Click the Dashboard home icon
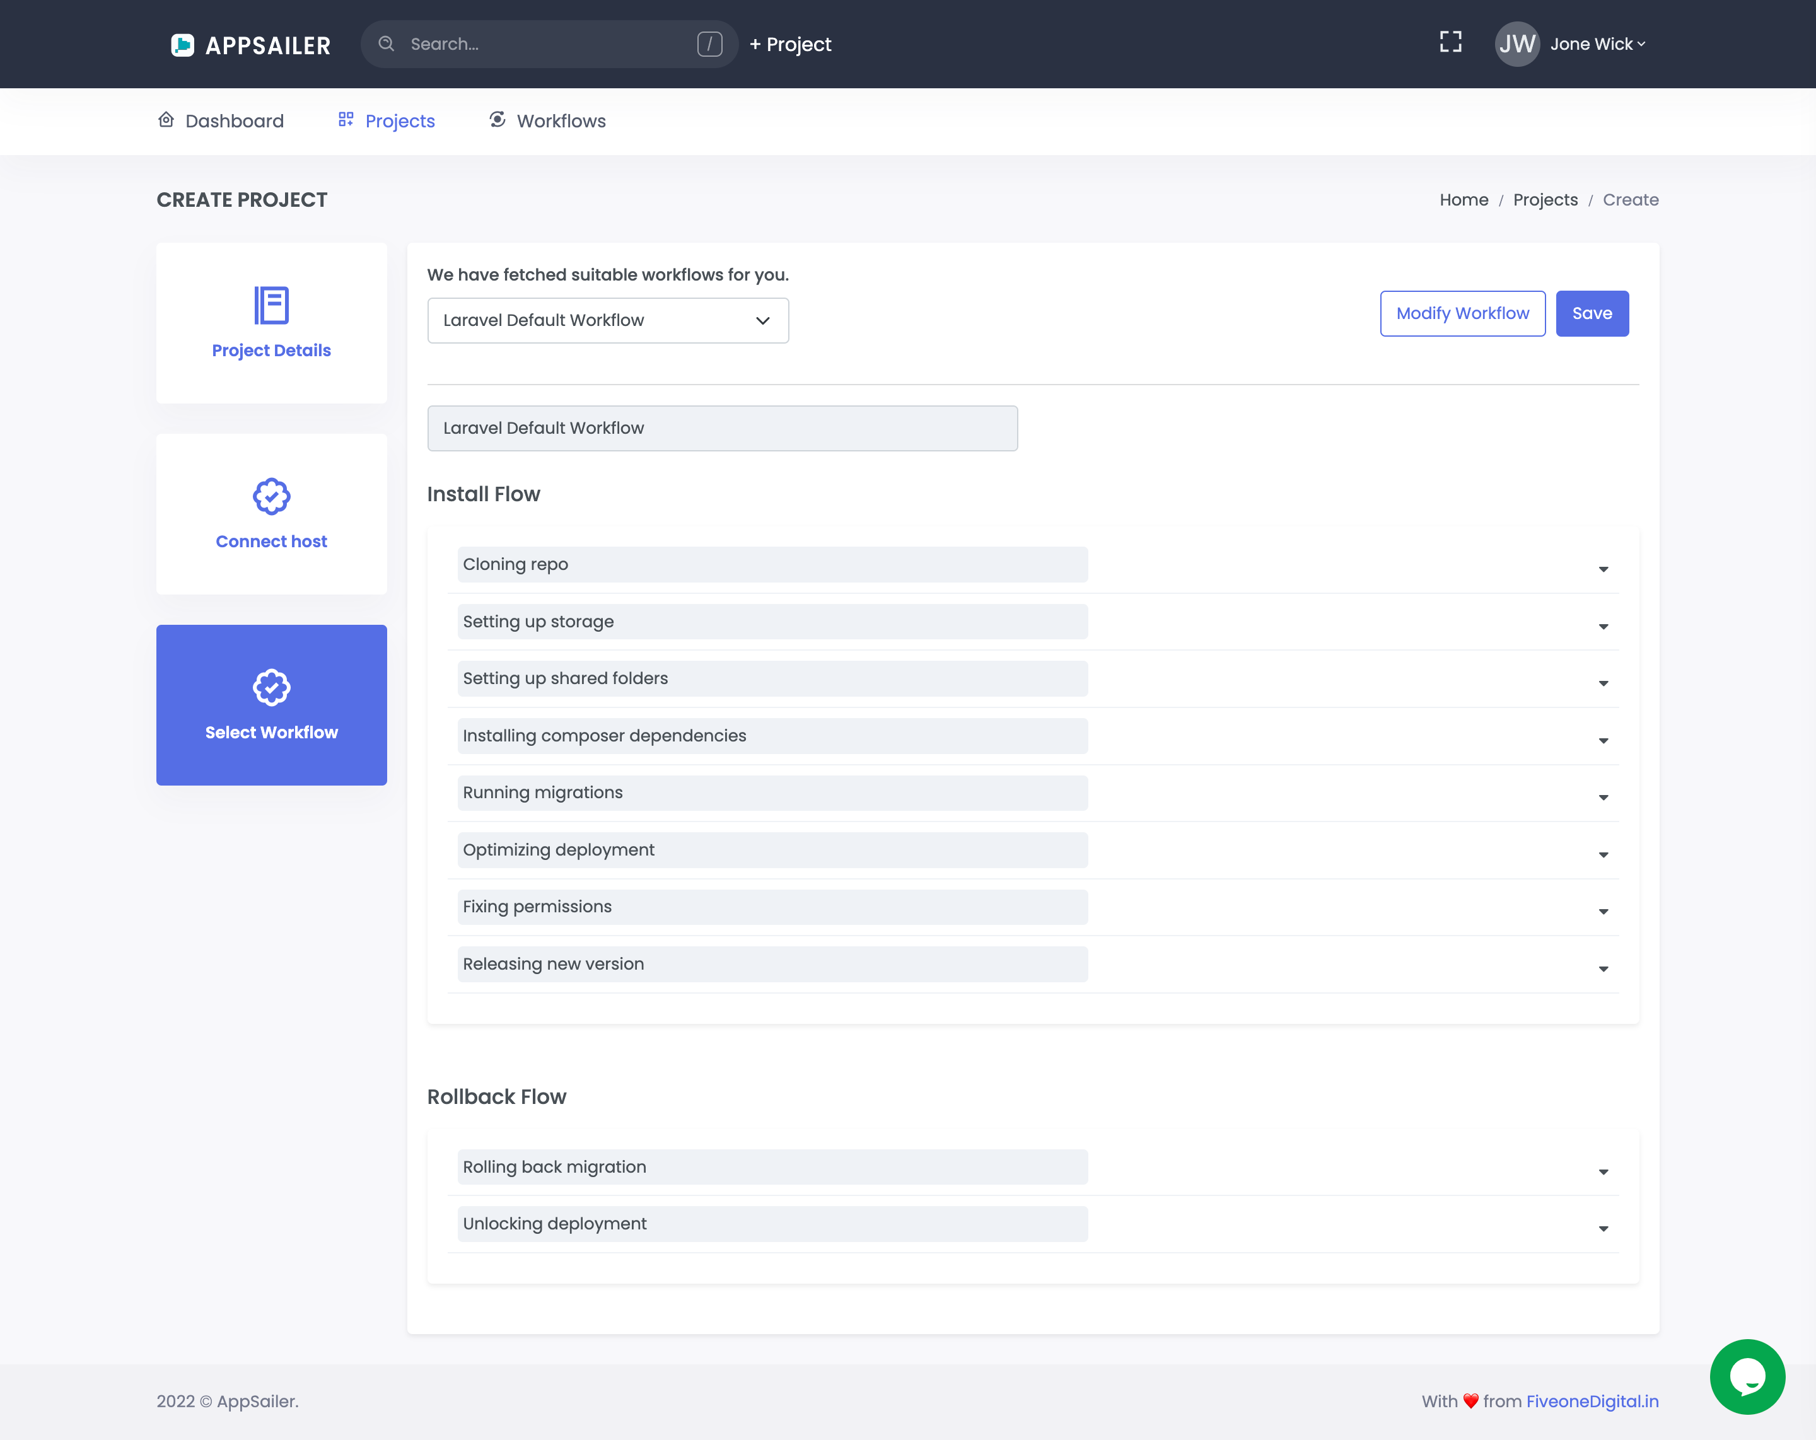Image resolution: width=1816 pixels, height=1440 pixels. coord(166,120)
